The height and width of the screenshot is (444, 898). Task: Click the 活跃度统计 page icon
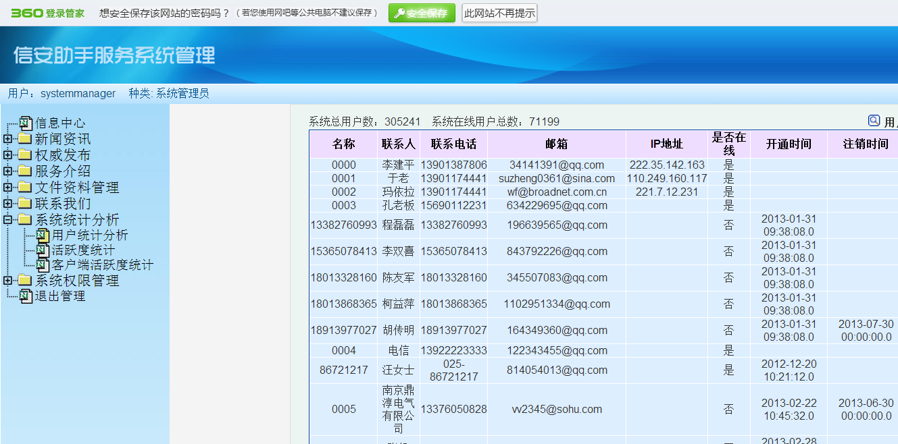tap(43, 250)
